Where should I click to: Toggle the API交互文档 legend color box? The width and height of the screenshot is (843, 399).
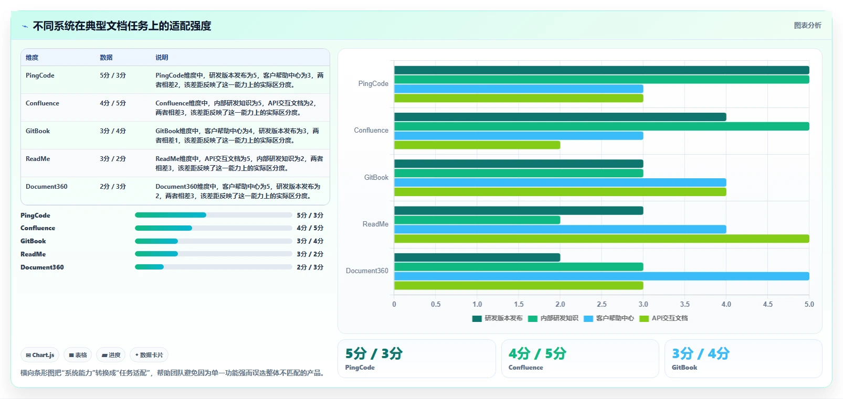tap(644, 318)
